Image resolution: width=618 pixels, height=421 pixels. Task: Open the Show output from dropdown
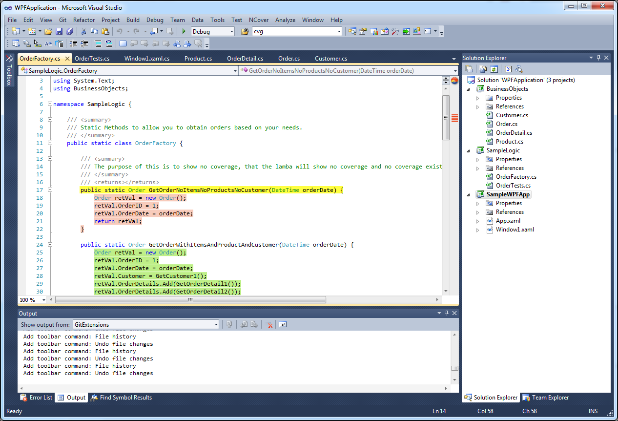tap(216, 324)
